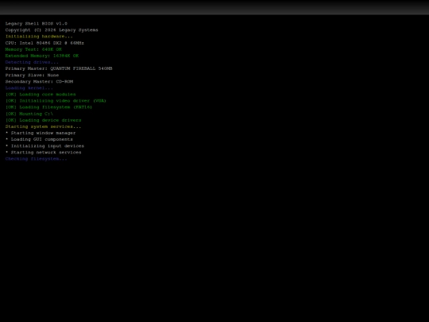429x322 pixels.
Task: Select '[OK] Initializing video driver (VGA)'
Action: [x=56, y=100]
